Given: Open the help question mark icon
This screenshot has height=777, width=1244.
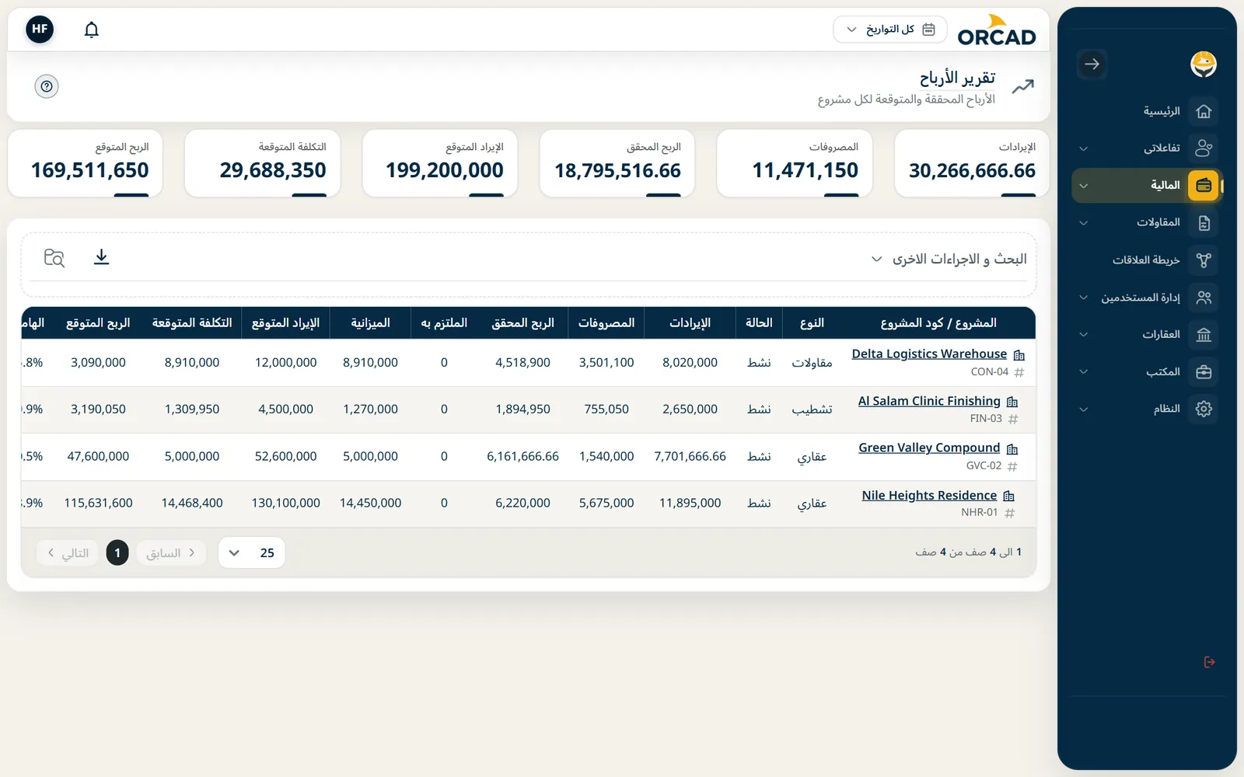Looking at the screenshot, I should point(47,86).
